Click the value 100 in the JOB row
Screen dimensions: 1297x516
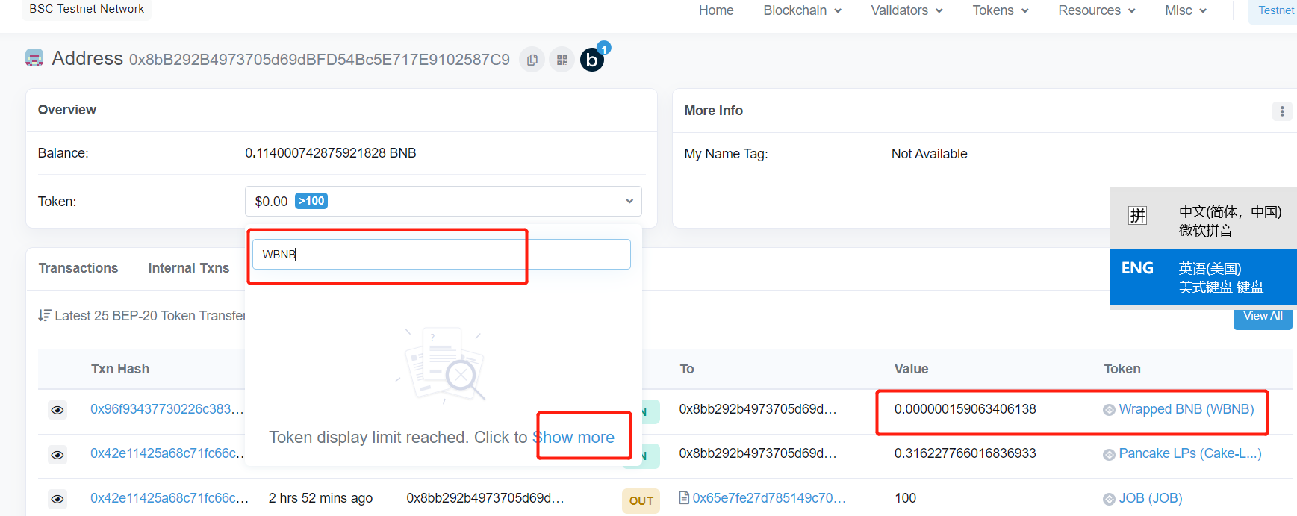(906, 498)
